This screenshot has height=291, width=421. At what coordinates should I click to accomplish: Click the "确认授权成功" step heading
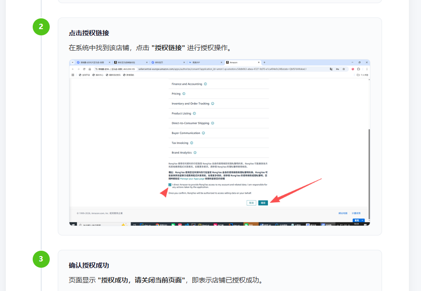pyautogui.click(x=89, y=265)
